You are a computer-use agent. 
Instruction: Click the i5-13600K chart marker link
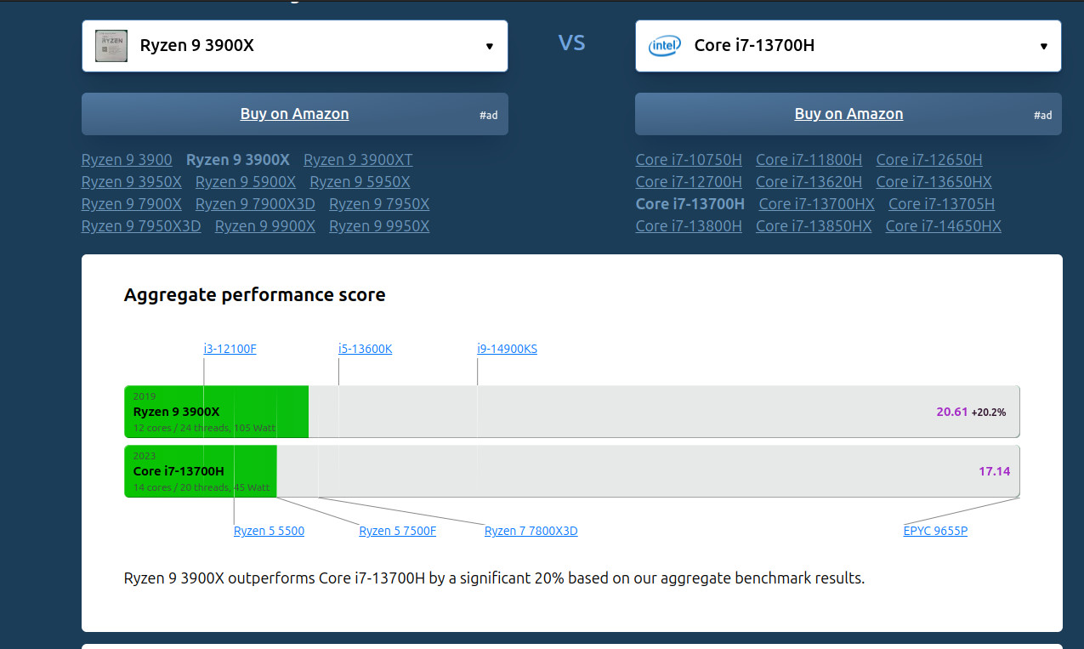click(366, 349)
